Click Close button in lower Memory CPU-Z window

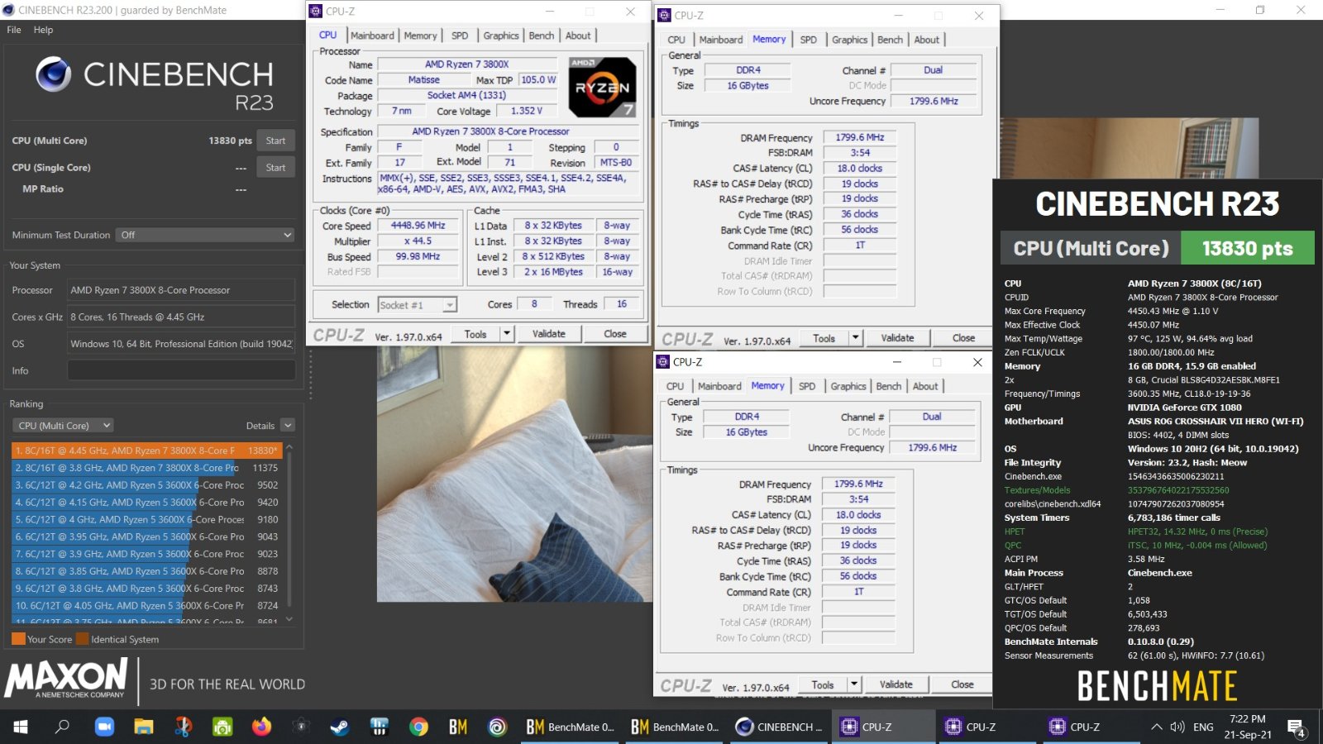click(962, 684)
